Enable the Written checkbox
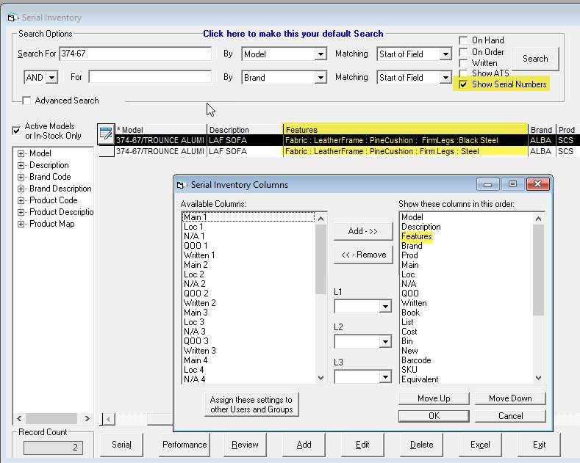 [463, 63]
